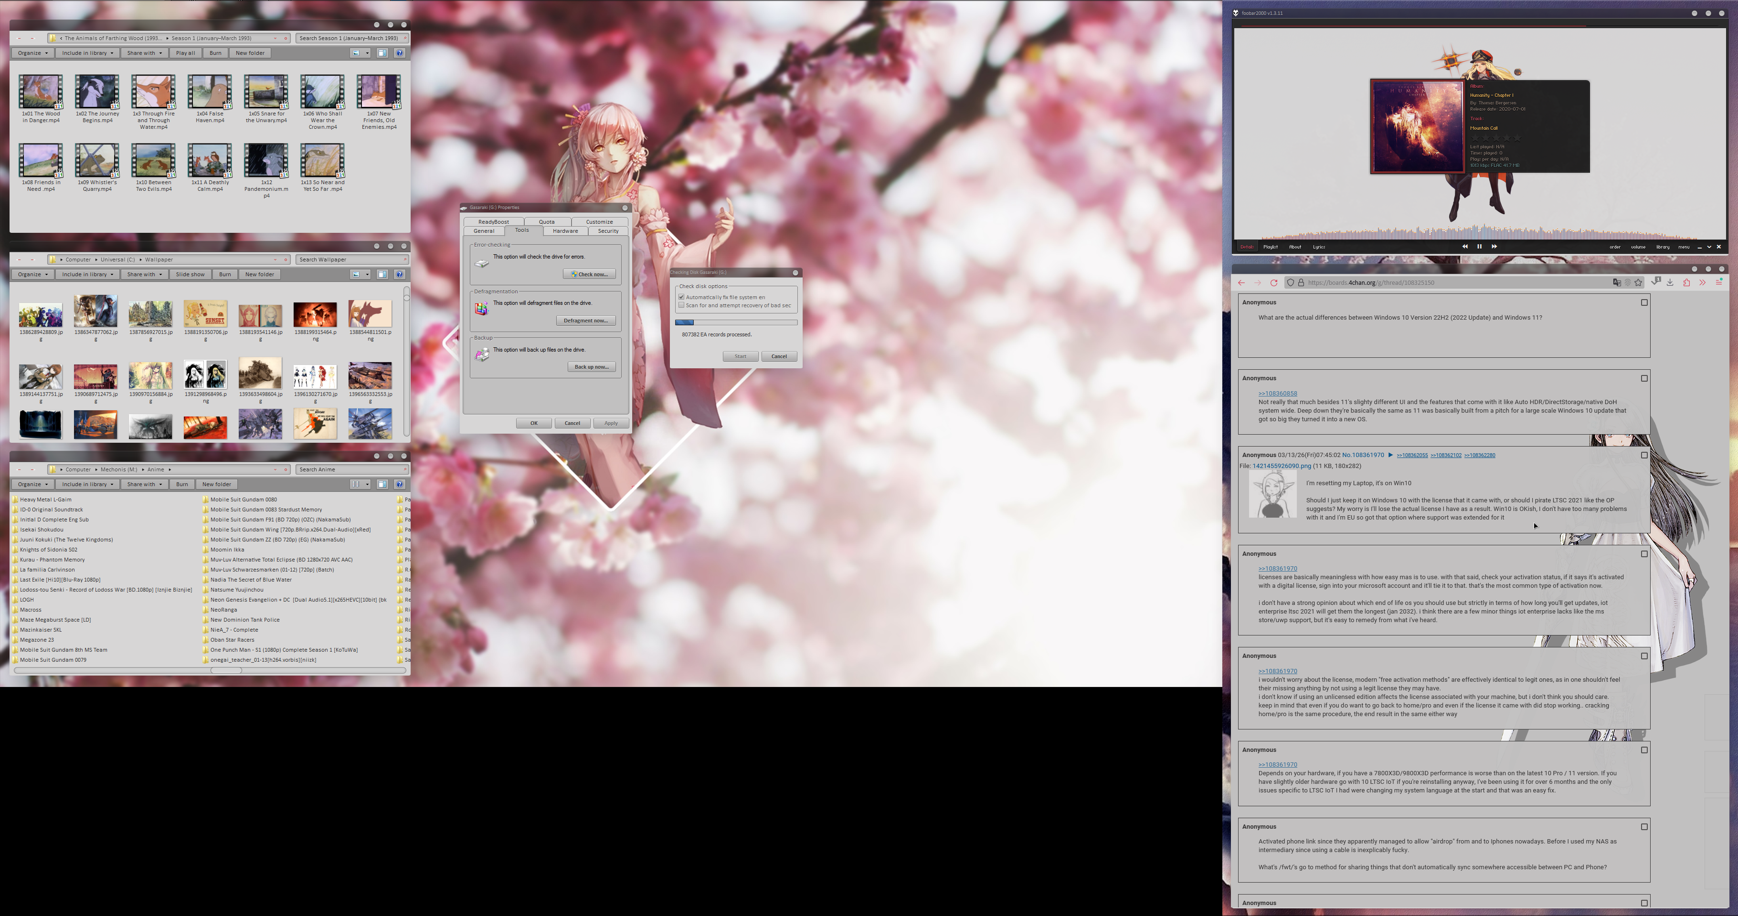The image size is (1738, 916).
Task: Open the Security tab in Properties
Action: pos(608,231)
